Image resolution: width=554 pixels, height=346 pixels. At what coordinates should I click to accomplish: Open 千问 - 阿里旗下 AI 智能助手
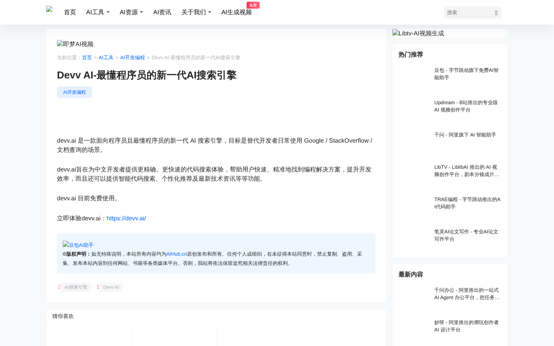coord(465,135)
